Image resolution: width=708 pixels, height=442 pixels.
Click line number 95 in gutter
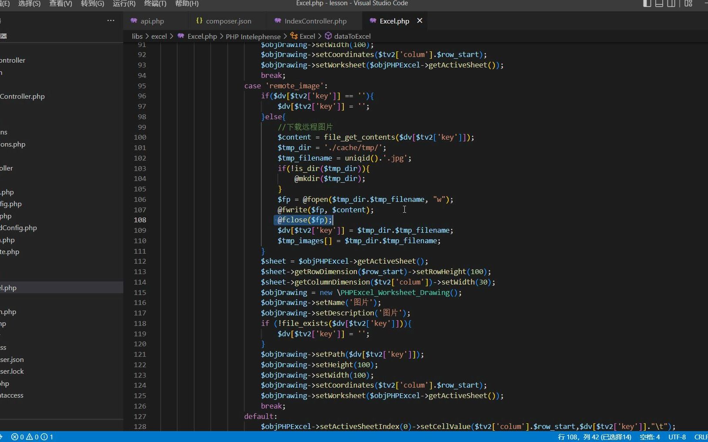tap(142, 86)
